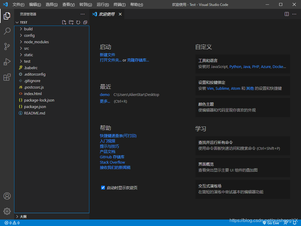The height and width of the screenshot is (226, 301).
Task: Open the 编辑(E) menu
Action: (x=35, y=5)
